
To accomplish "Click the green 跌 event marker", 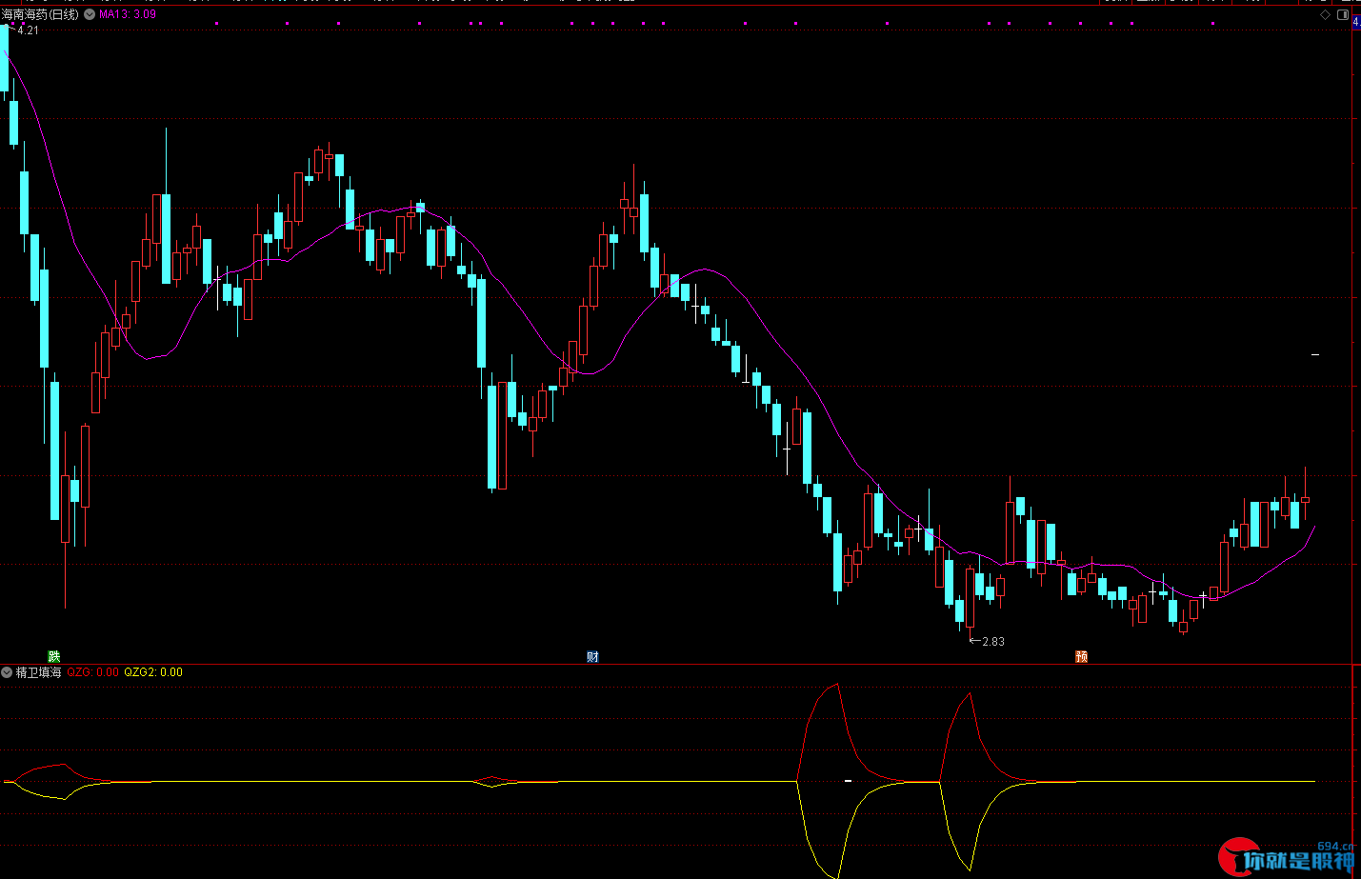I will 54,656.
